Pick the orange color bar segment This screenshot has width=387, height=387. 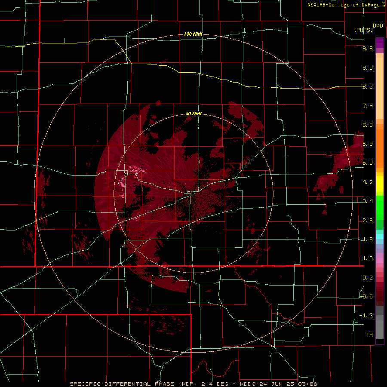(x=380, y=149)
